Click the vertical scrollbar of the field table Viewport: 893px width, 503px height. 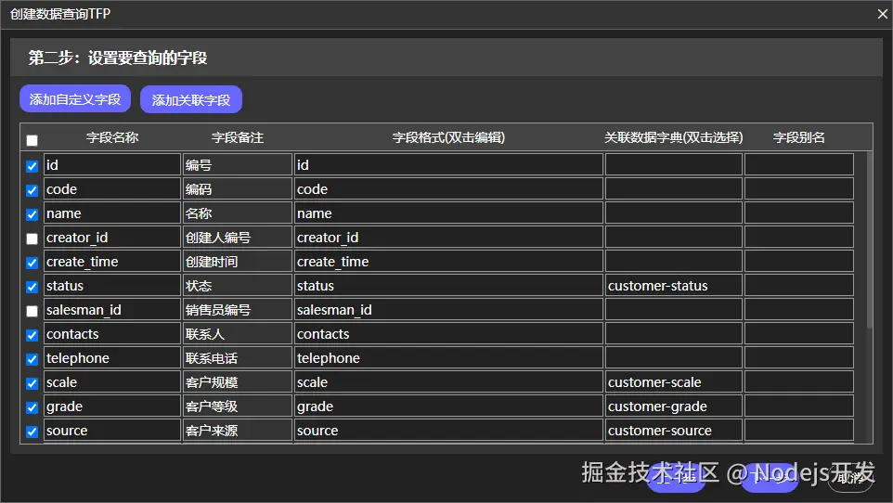coord(869,240)
